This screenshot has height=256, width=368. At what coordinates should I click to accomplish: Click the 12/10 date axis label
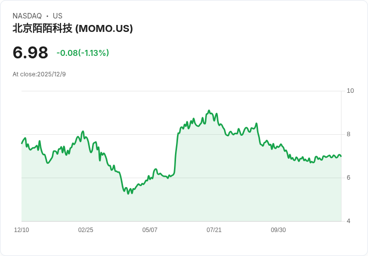click(21, 230)
